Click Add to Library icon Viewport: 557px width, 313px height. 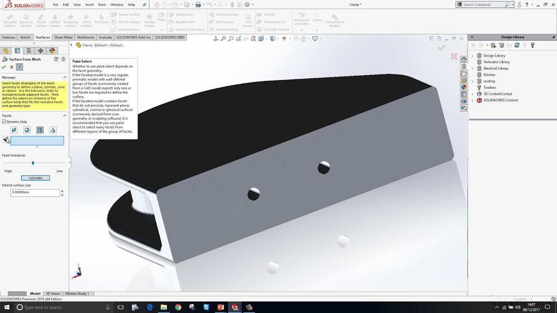(x=493, y=45)
